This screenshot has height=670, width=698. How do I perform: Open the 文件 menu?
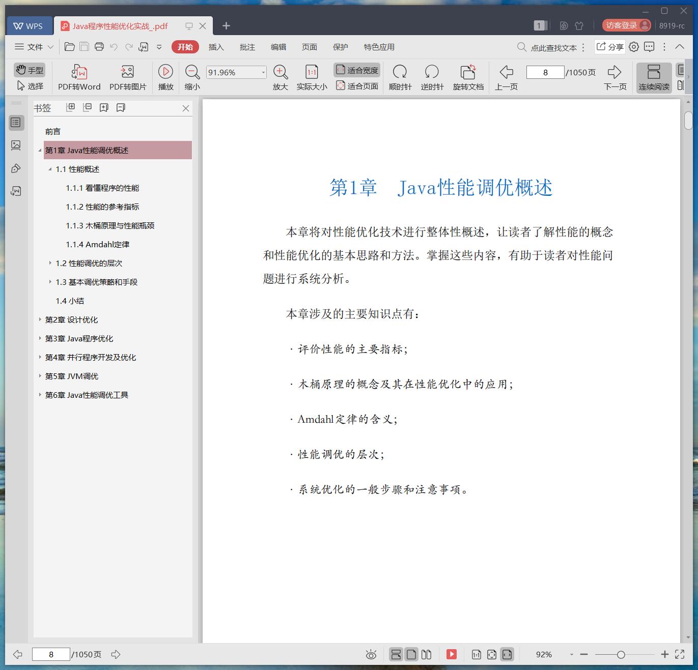coord(29,47)
